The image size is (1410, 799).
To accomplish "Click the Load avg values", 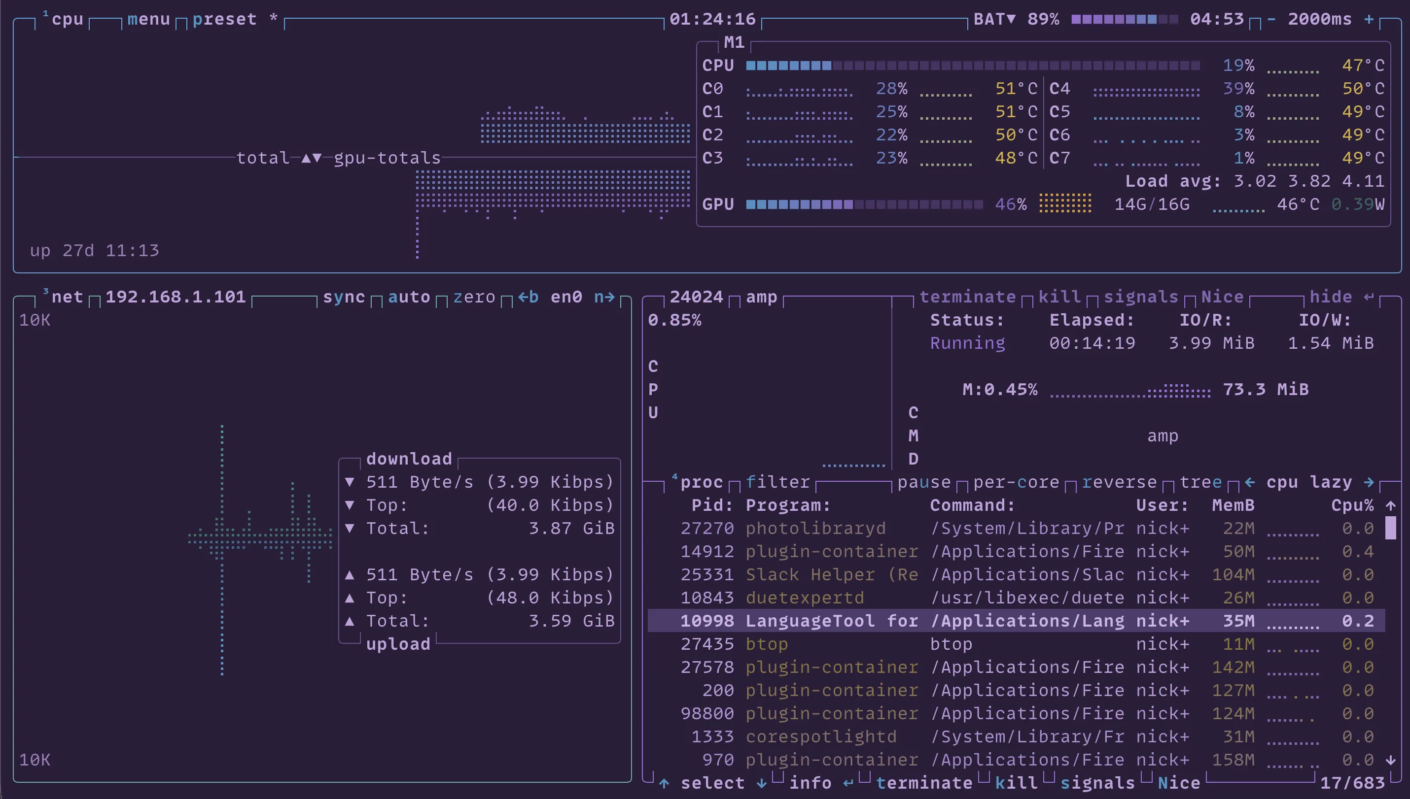I will click(x=1309, y=181).
